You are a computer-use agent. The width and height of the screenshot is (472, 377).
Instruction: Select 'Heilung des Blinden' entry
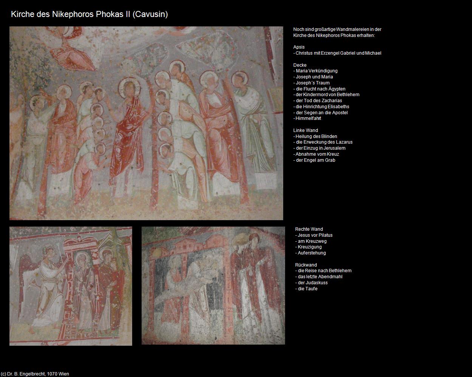(315, 136)
